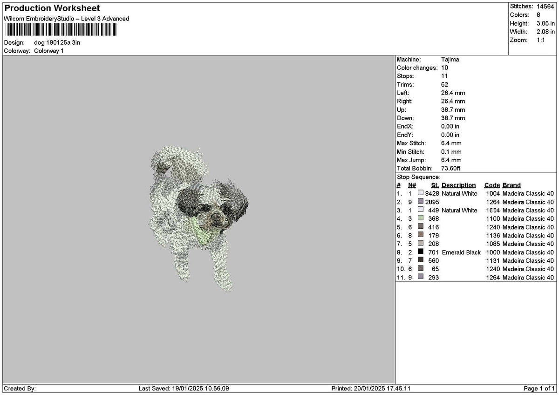This screenshot has height=395, width=559.
Task: Click the 'Production Worksheet' title
Action: 52,8
